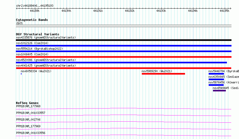Open the PPM1B|NM_001033556 transcript label

31,133
